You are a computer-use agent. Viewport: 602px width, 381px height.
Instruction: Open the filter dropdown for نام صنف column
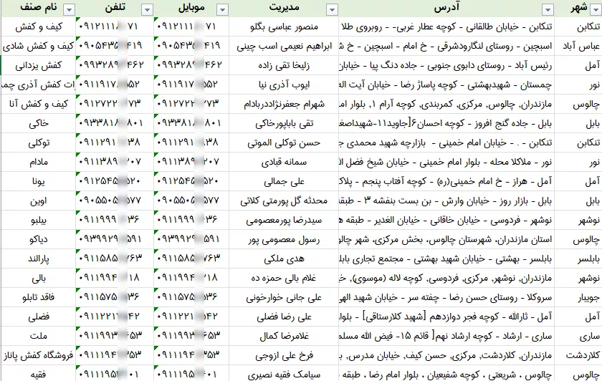pyautogui.click(x=69, y=9)
